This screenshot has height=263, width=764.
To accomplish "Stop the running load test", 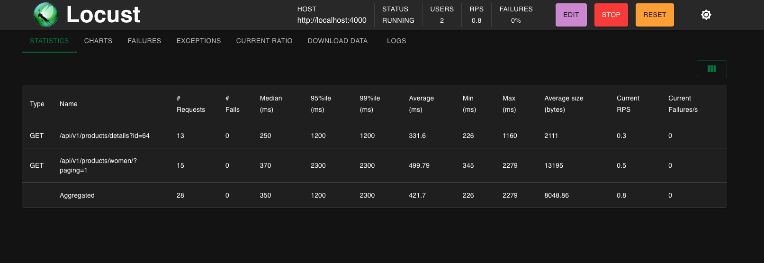I will click(611, 15).
